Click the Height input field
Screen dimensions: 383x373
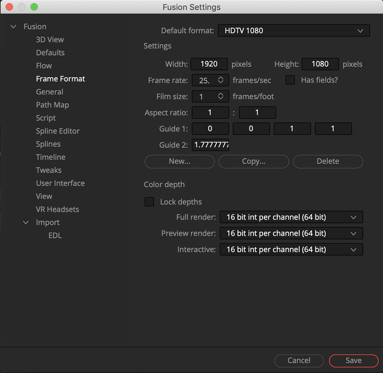[320, 64]
